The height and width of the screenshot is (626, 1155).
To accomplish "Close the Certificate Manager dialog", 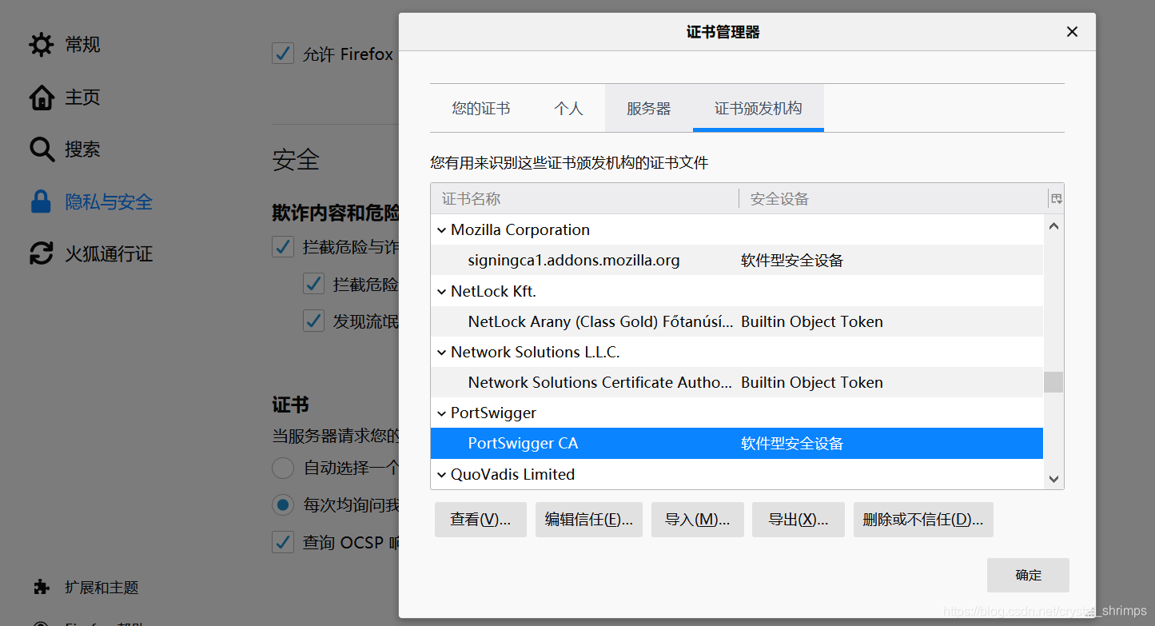I will (1073, 32).
